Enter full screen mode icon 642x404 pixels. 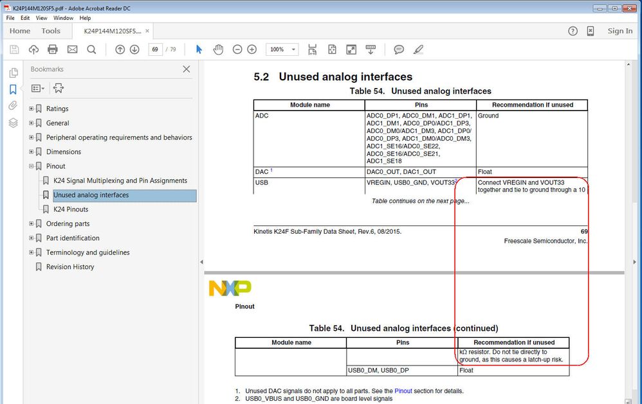(351, 49)
